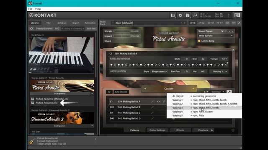Click the edit pencil icon for Picking Ballad D
This screenshot has width=268, height=150.
[x=152, y=118]
